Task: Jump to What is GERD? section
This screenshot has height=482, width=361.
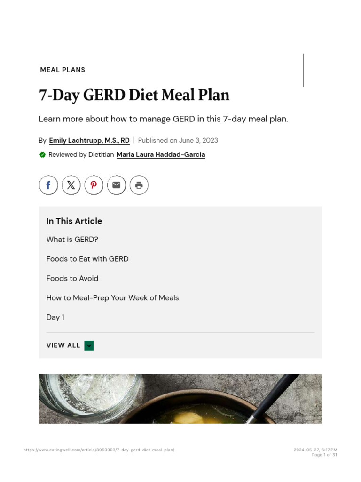Action: tap(72, 240)
